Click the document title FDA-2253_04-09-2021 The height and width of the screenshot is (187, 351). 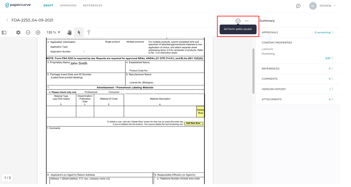33,20
